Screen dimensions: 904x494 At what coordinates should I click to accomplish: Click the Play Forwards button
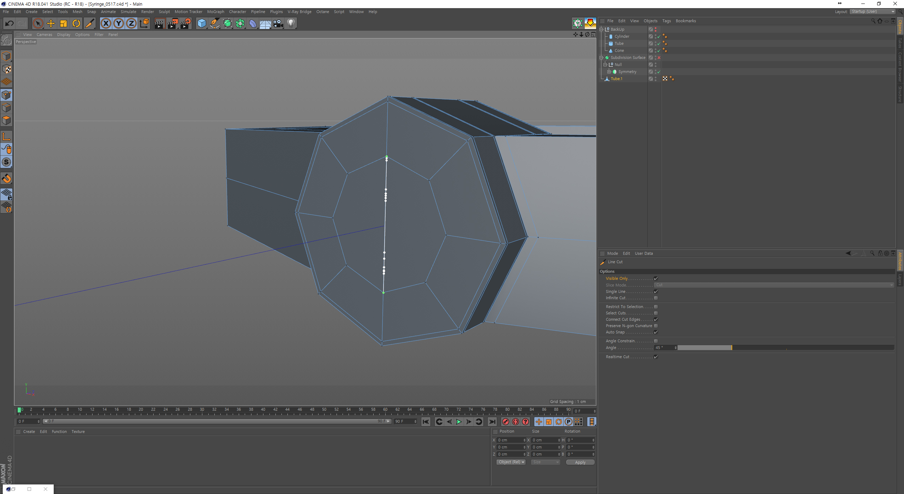pos(459,422)
